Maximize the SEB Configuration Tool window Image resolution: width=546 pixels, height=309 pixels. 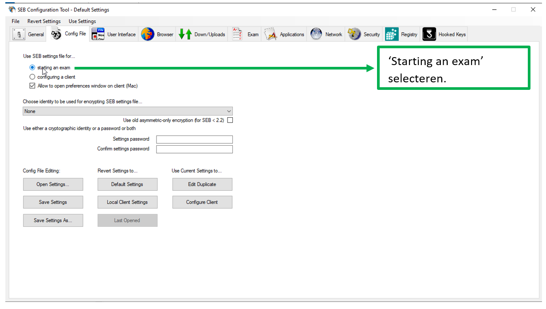(x=514, y=9)
